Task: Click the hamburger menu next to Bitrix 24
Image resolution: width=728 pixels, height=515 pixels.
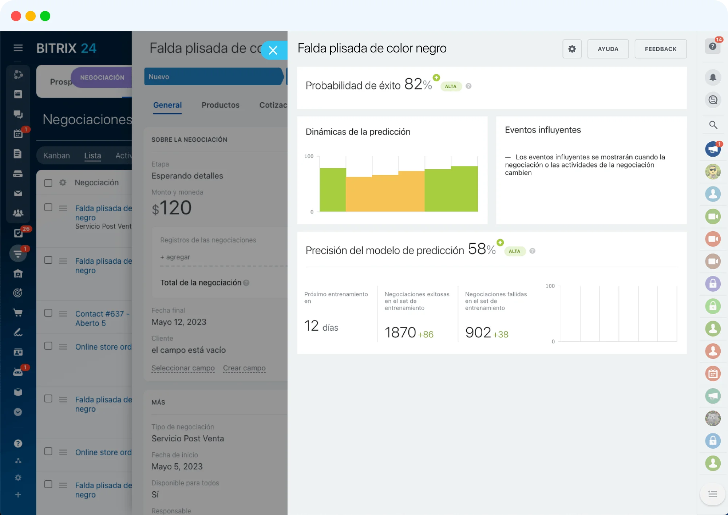Action: click(18, 48)
